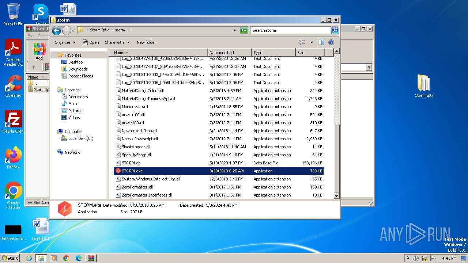The width and height of the screenshot is (468, 263).
Task: Select Videos library in navigation pane
Action: pos(74,118)
